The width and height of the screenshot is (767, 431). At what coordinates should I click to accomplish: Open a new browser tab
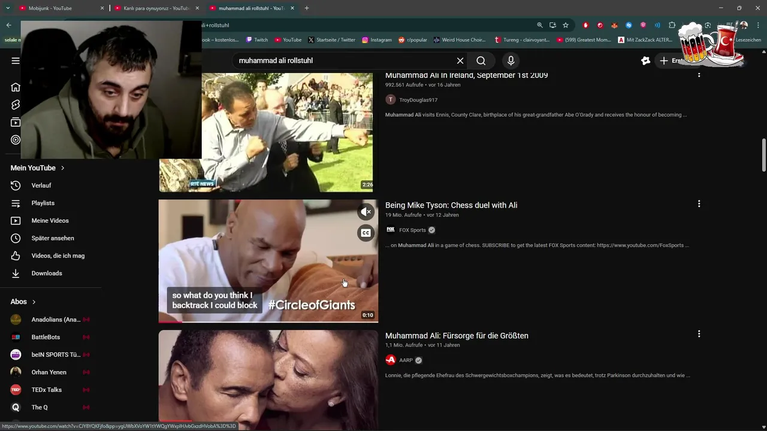pos(306,8)
